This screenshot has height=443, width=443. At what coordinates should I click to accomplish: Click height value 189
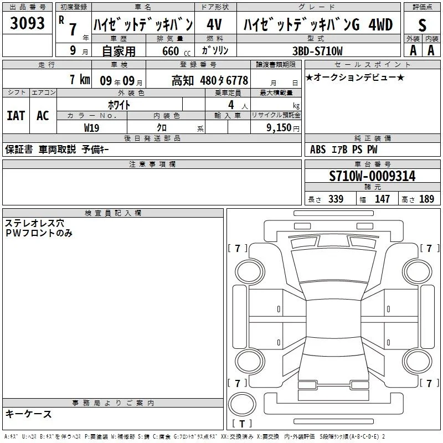click(x=426, y=199)
